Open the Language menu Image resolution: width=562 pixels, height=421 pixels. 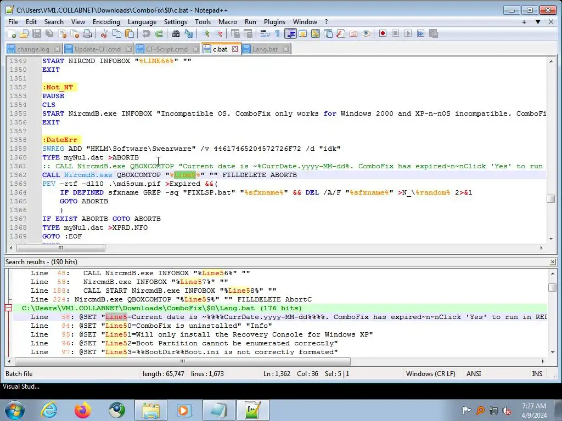point(142,22)
